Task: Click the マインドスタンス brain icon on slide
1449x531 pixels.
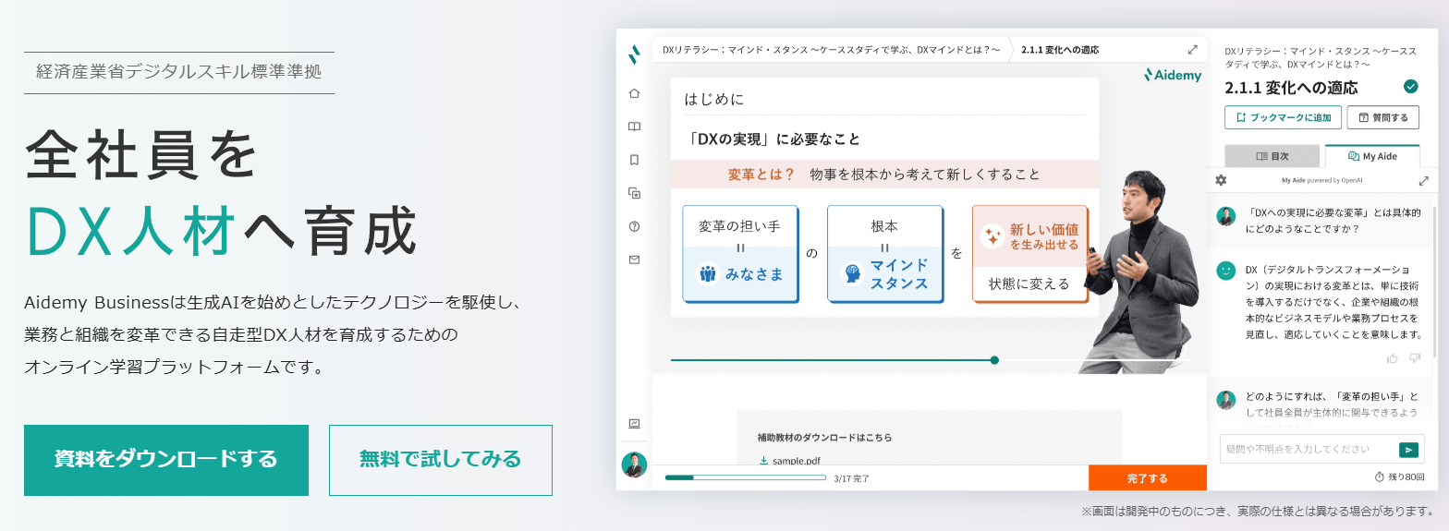Action: (x=851, y=274)
